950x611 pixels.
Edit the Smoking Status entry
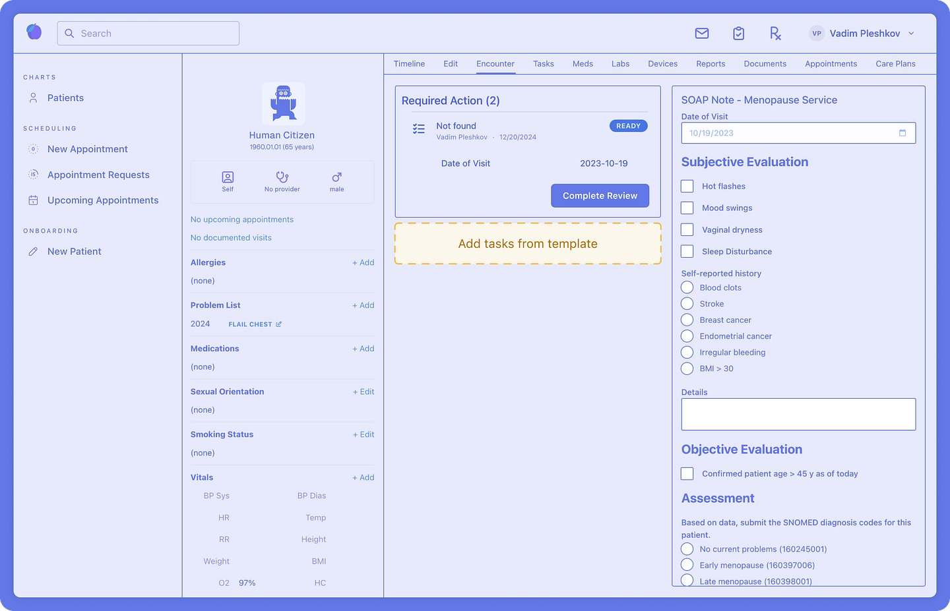[364, 434]
